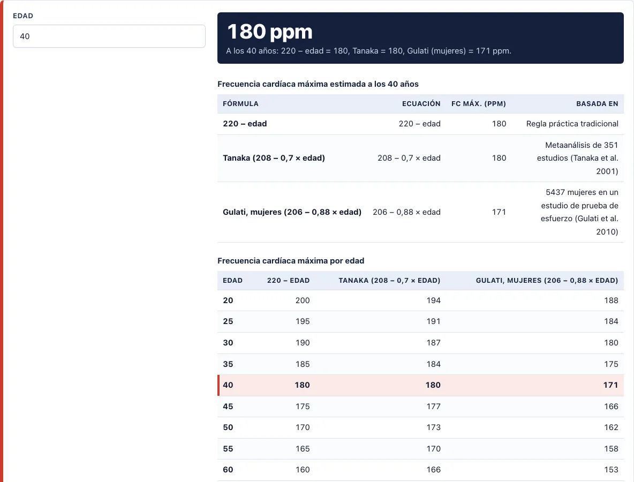Click 'Regla práctica tradicional' cell
634x482 pixels.
(572, 124)
